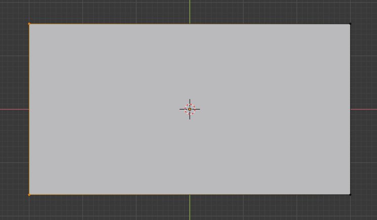This screenshot has height=220, width=377.
Task: Click the unselected black right edge of the plane
Action: (350, 109)
